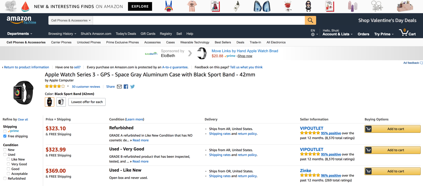Click the orange t-shirt in finds banner

192,6
